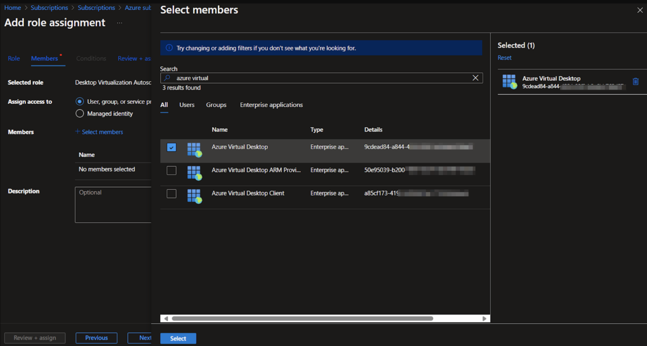Remove selected member using the trash icon

click(x=636, y=82)
